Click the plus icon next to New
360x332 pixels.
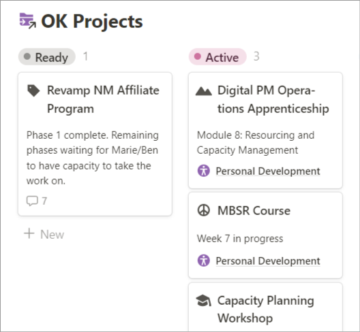pos(29,234)
